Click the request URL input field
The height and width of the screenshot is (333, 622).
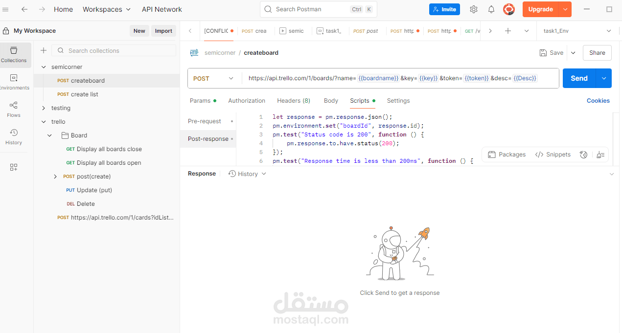[x=400, y=78]
